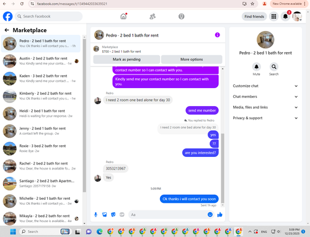Viewport: 310px width, 237px height.
Task: Click the Chrome address bar URL
Action: 72,4
